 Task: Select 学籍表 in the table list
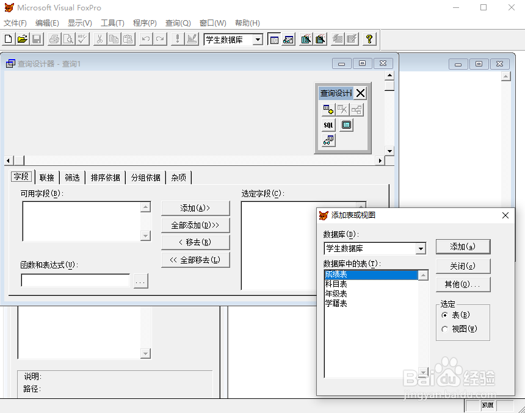pyautogui.click(x=371, y=304)
